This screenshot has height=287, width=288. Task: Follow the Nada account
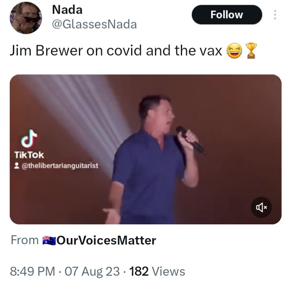pyautogui.click(x=227, y=15)
